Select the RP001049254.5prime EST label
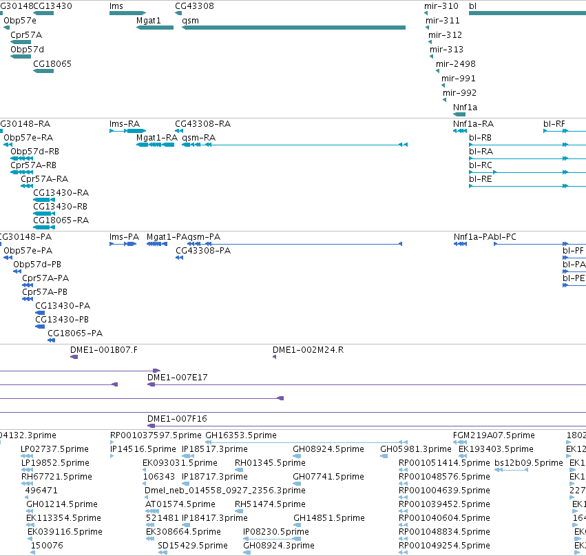 pos(444,546)
